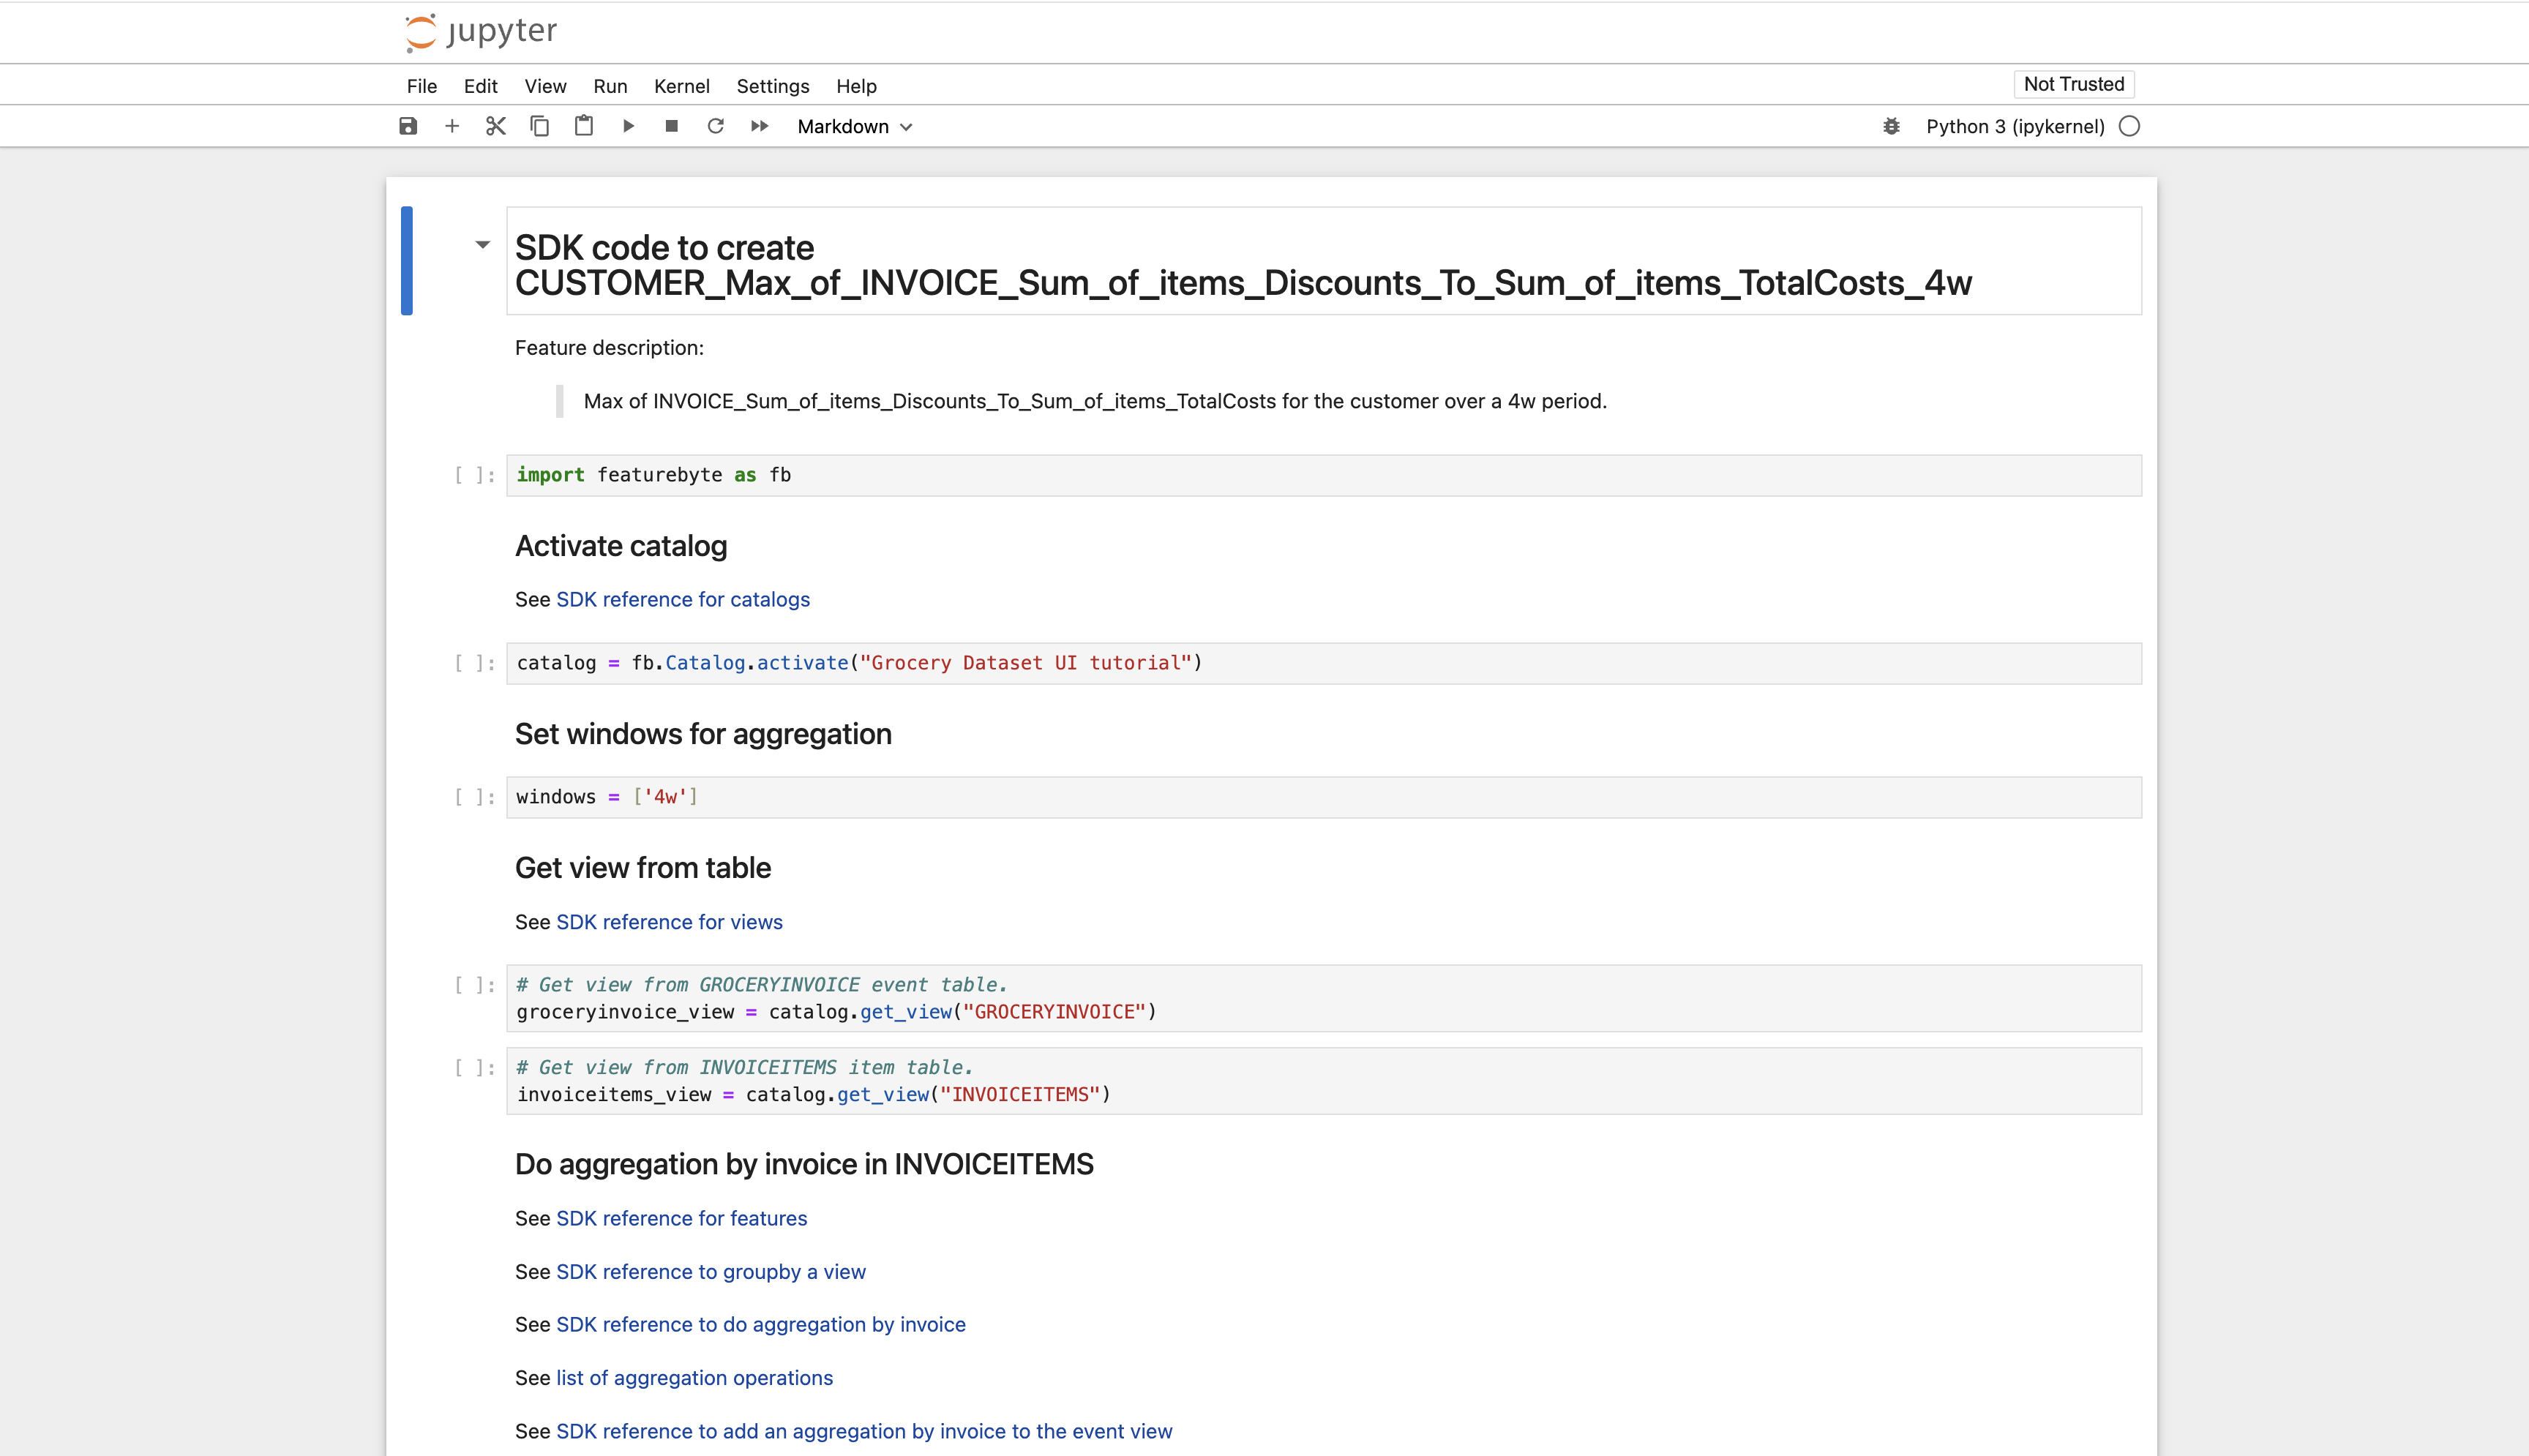Viewport: 2529px width, 1456px height.
Task: Interrupt the kernel with the stop icon
Action: [x=672, y=126]
